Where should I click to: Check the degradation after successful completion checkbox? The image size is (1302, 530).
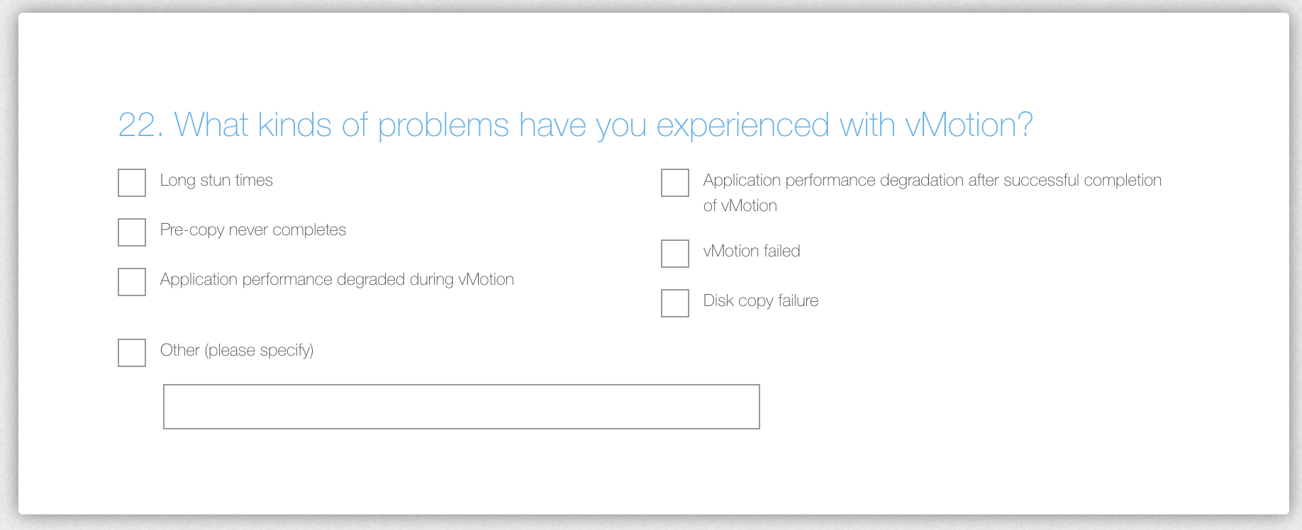click(675, 183)
